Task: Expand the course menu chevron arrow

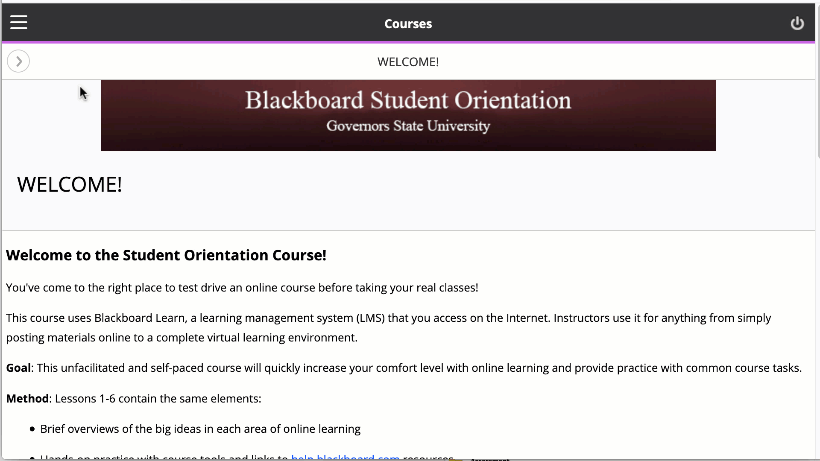Action: [x=18, y=61]
